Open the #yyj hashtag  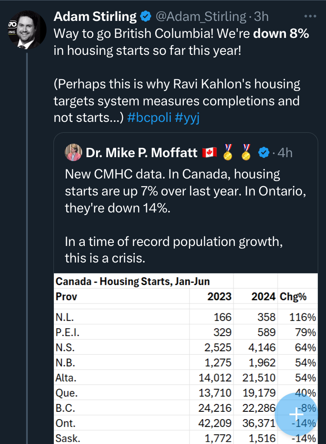(x=187, y=118)
